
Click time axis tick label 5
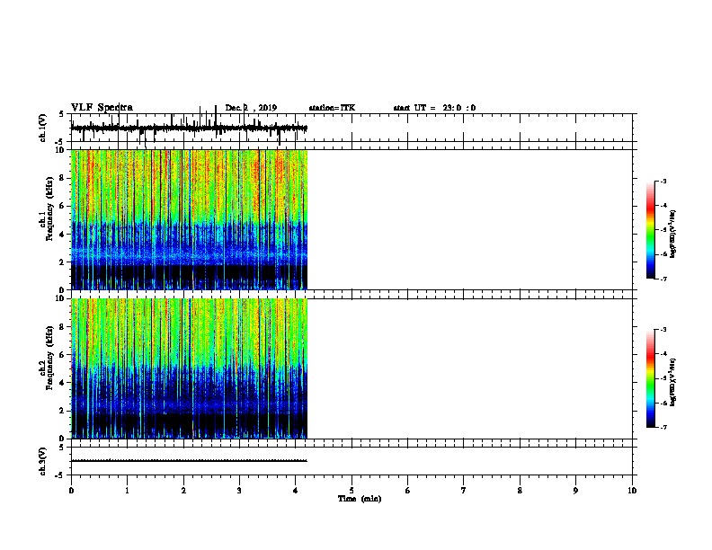(352, 491)
